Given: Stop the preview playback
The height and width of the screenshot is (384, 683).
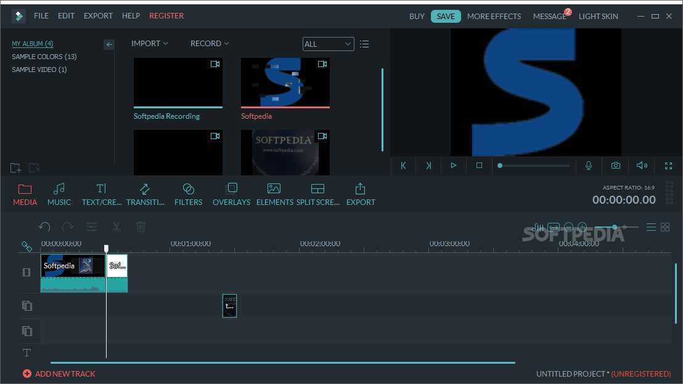Looking at the screenshot, I should (479, 166).
